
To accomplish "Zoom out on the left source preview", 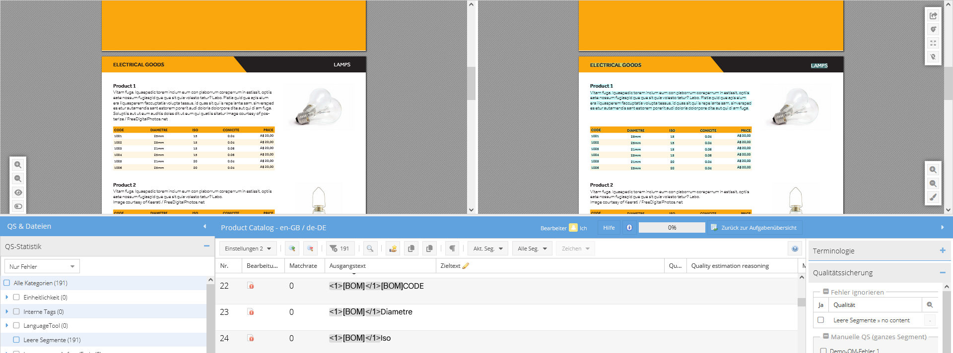I will (18, 179).
